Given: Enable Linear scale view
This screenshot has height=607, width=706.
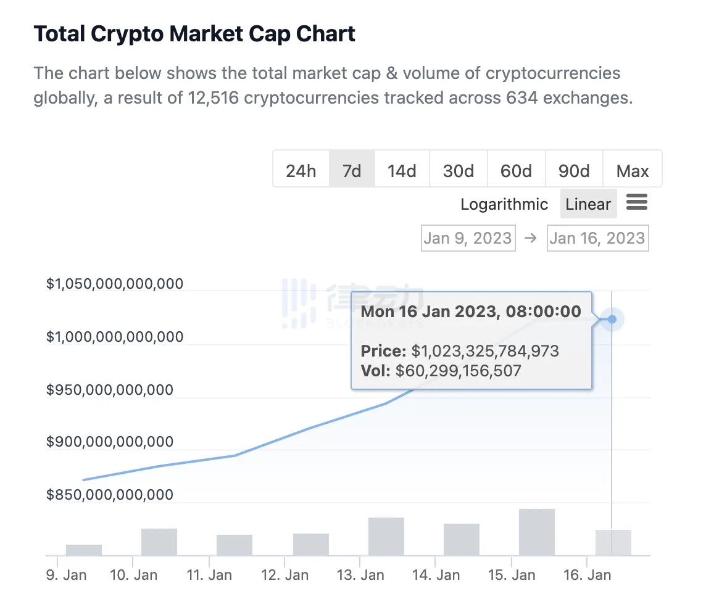Looking at the screenshot, I should click(x=588, y=204).
